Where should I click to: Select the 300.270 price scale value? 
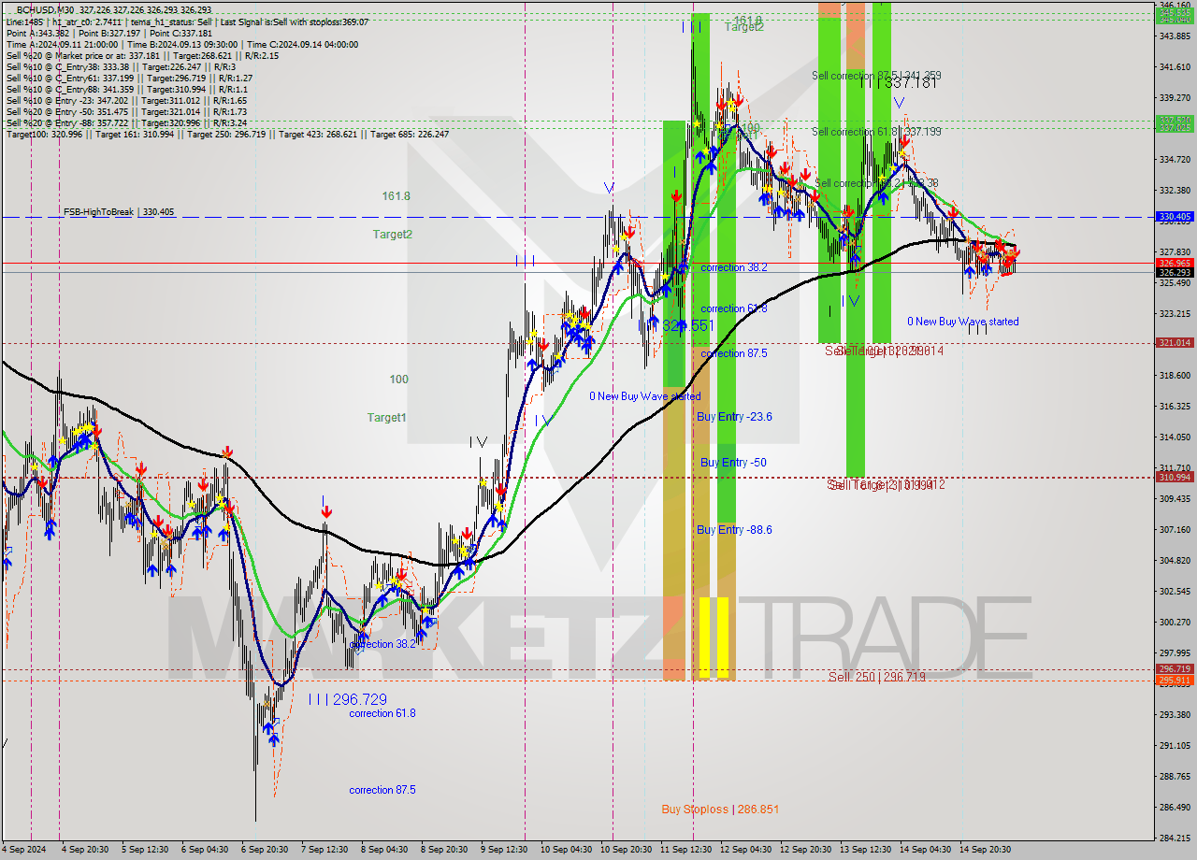tap(1175, 622)
